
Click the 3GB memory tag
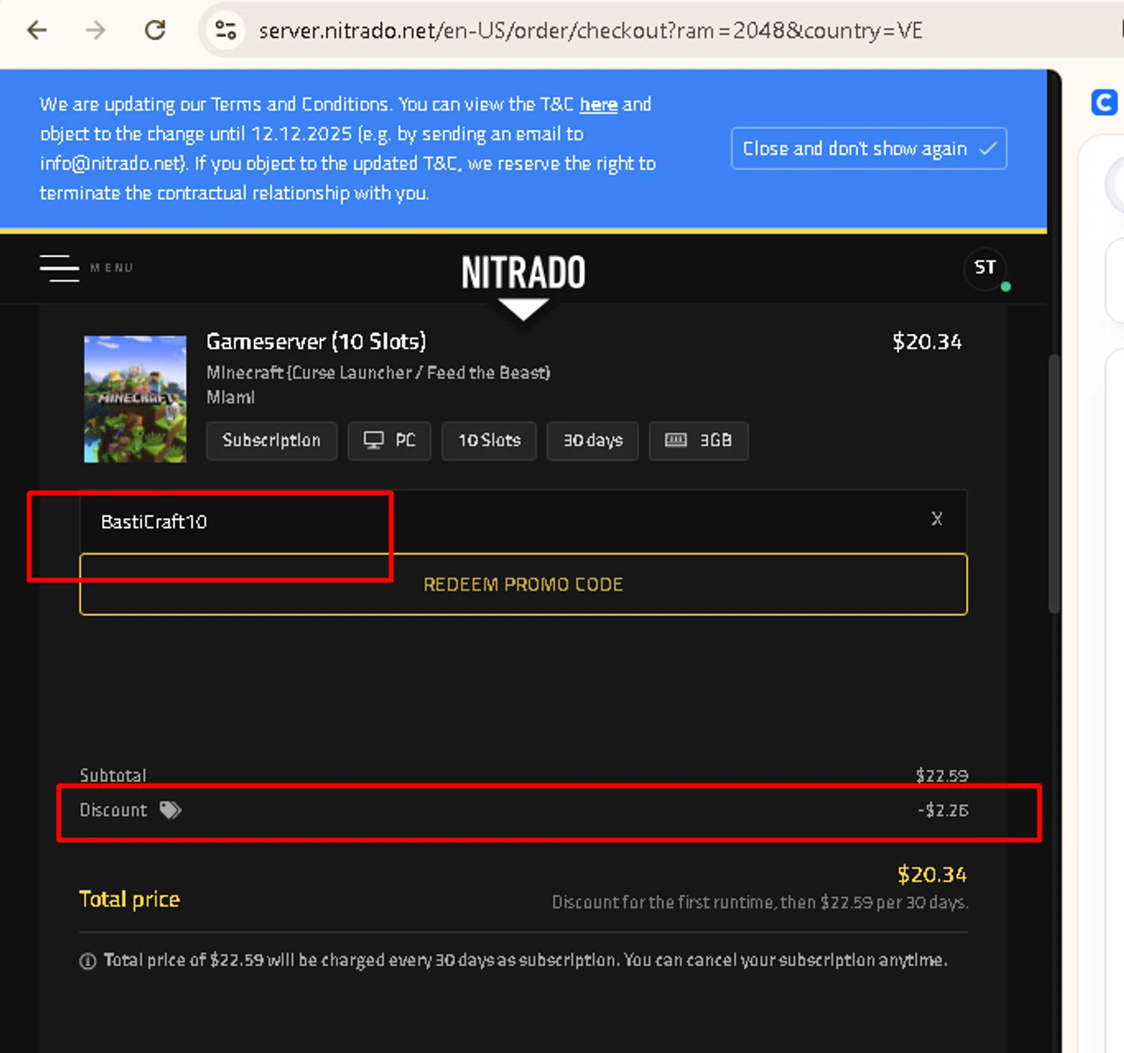tap(698, 440)
